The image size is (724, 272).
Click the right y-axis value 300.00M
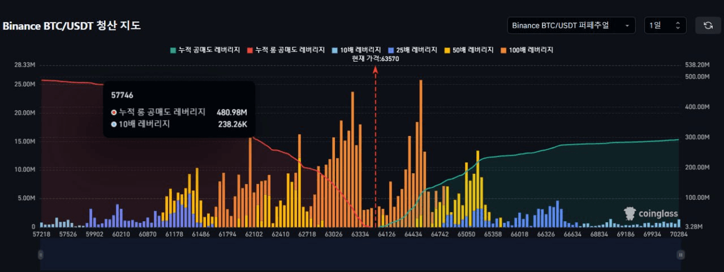(697, 137)
